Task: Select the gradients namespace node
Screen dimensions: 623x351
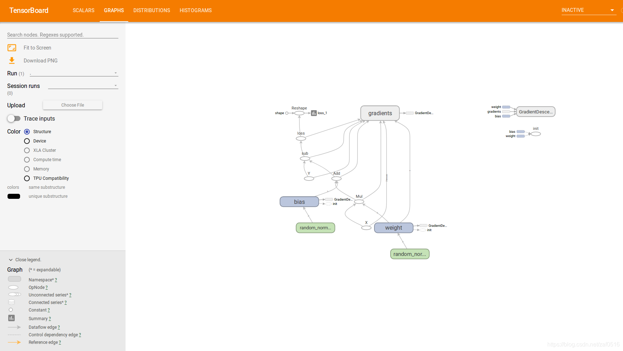Action: [380, 113]
